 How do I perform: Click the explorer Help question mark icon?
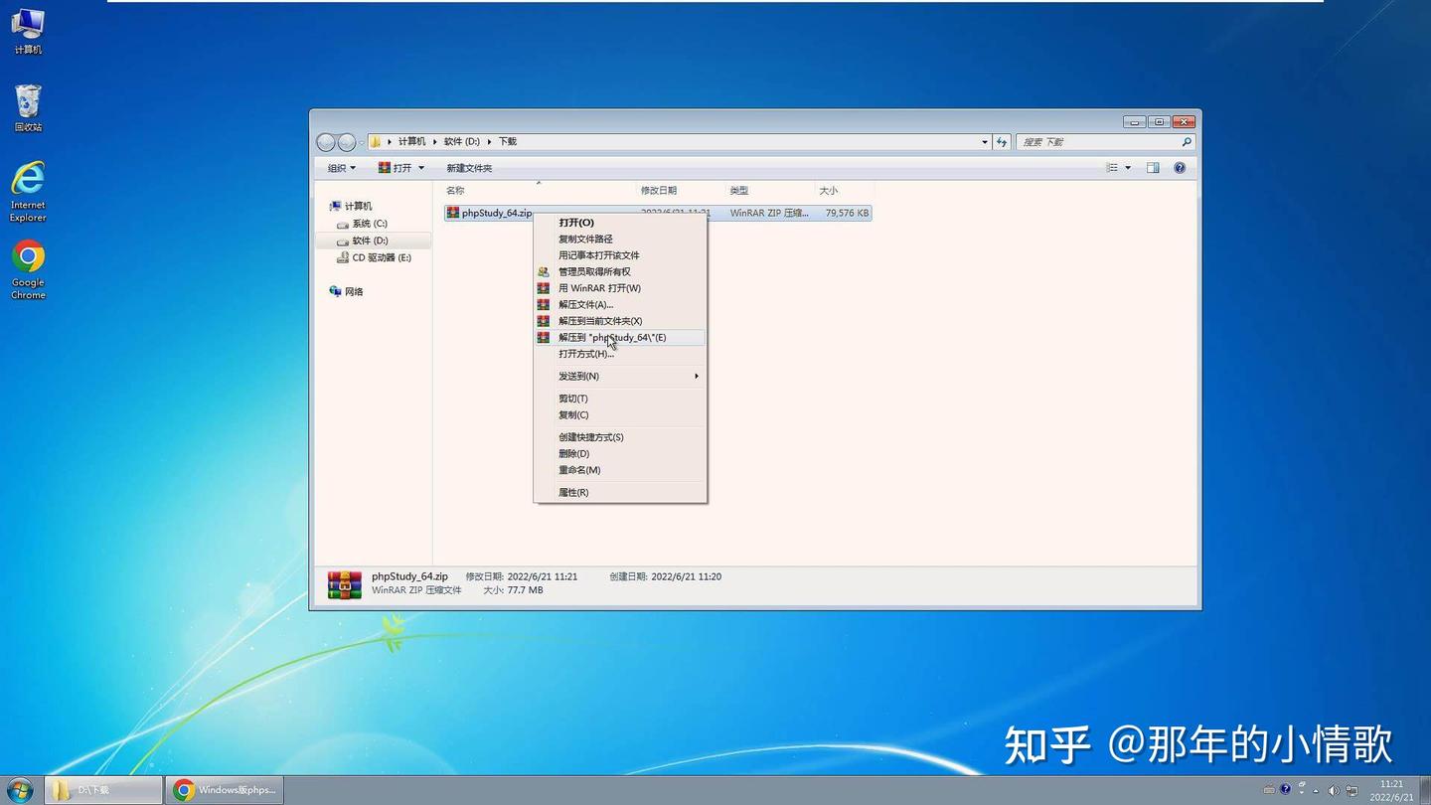(x=1180, y=168)
